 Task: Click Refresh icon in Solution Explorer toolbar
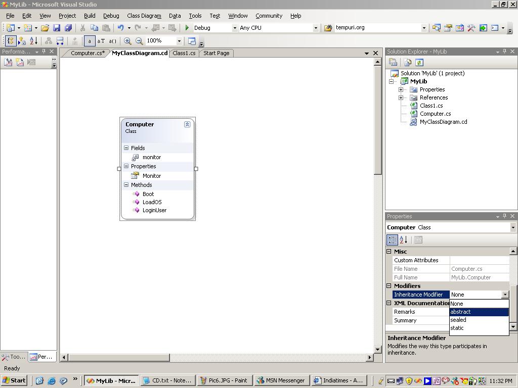point(419,62)
